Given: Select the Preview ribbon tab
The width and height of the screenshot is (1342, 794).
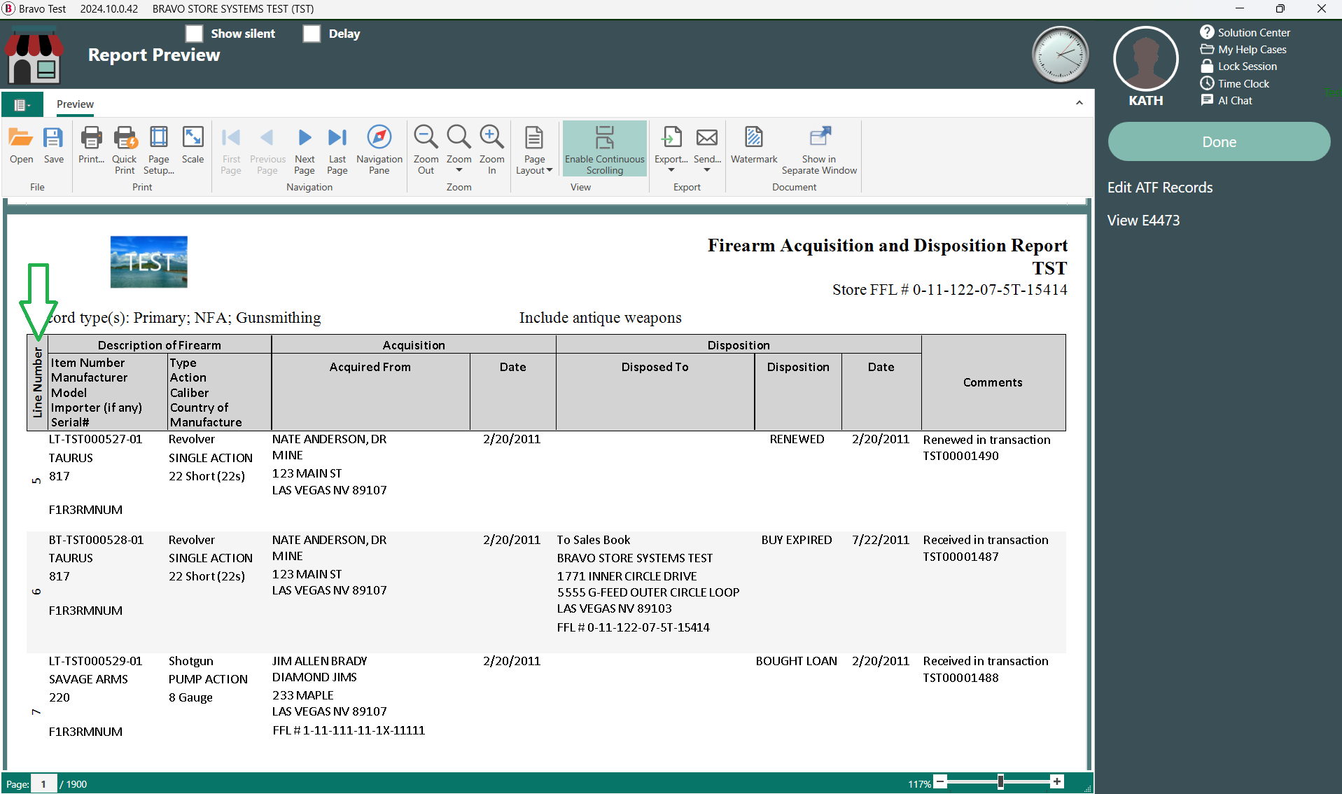Looking at the screenshot, I should tap(75, 104).
